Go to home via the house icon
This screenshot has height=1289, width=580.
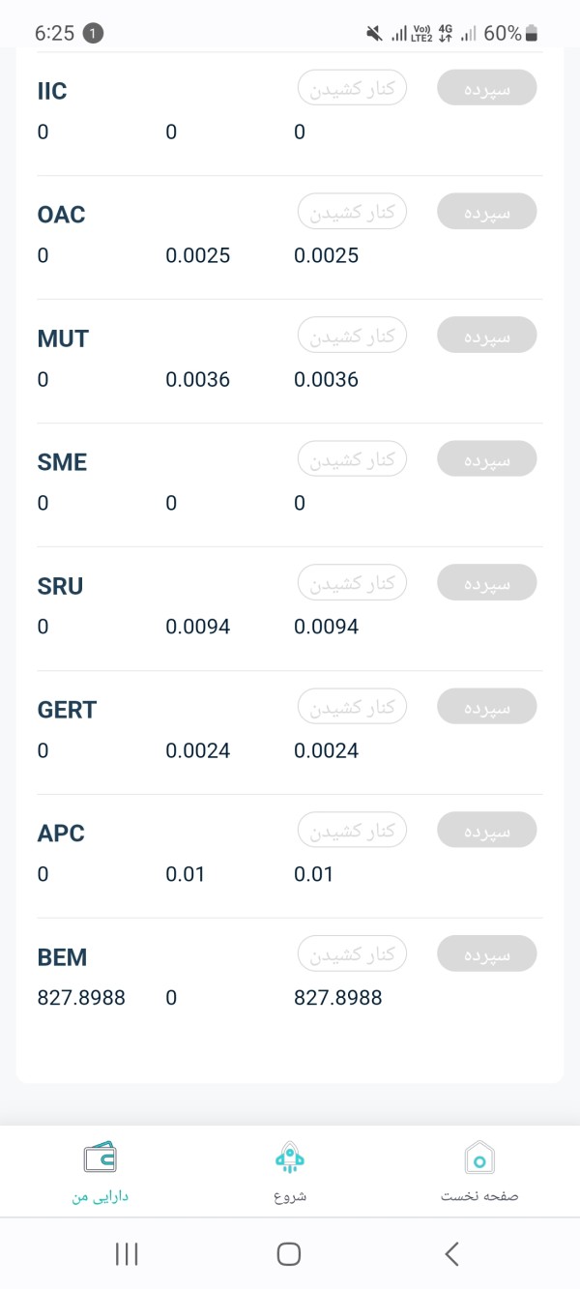point(479,1157)
